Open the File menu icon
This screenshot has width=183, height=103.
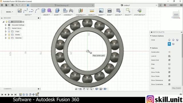click(x=6, y=5)
